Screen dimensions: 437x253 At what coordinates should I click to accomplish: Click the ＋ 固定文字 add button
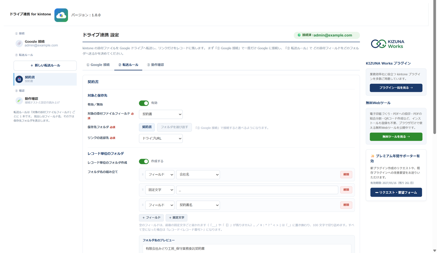[176, 218]
